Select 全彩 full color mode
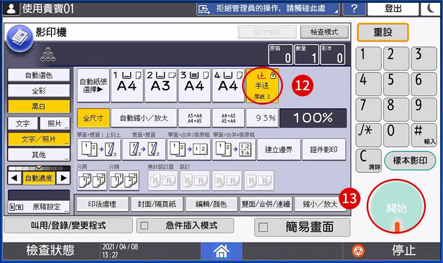443x263 pixels. coord(39,91)
